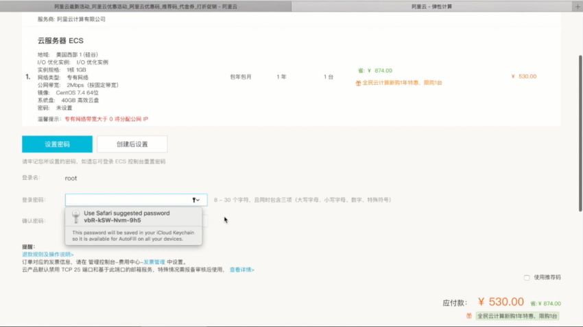Click the iCloud Keychain save notice text
Screen dimensions: 583x327
tap(133, 236)
